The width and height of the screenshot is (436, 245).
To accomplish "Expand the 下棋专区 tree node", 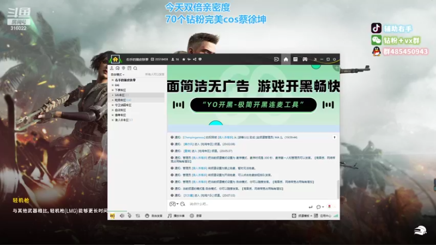I will tap(113, 90).
